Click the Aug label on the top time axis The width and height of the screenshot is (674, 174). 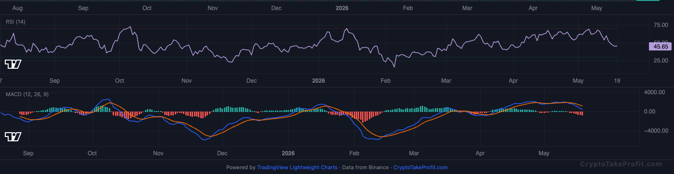(x=17, y=8)
